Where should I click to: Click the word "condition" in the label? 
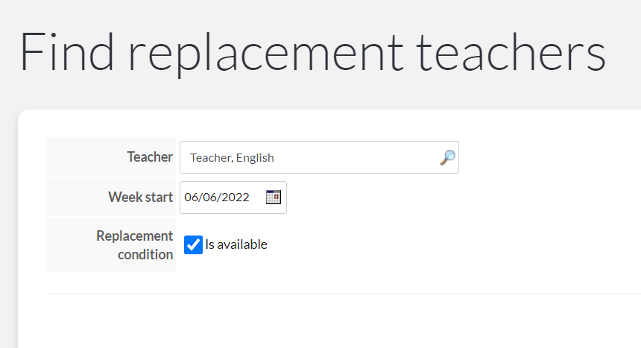pos(145,254)
